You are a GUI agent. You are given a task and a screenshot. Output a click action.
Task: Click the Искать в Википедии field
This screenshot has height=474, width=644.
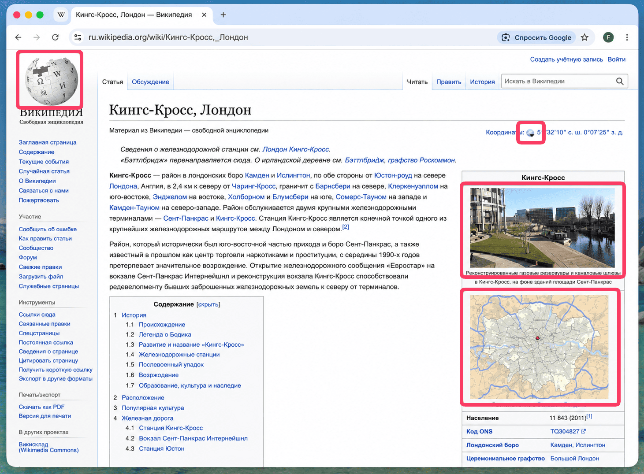[558, 81]
